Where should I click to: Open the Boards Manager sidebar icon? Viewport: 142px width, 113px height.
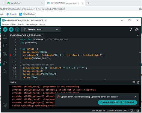(x=5, y=45)
